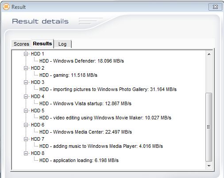The height and width of the screenshot is (178, 224).
Task: Collapse the HDD 5 entry
Action: coord(26,111)
